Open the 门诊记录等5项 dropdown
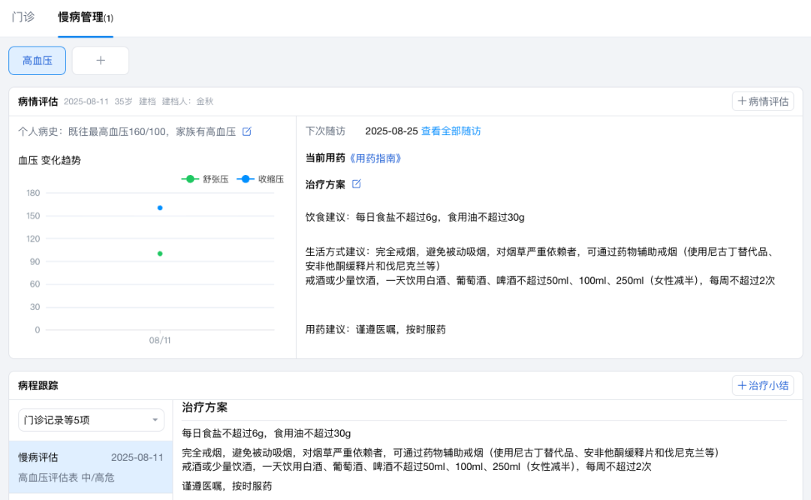 coord(90,420)
